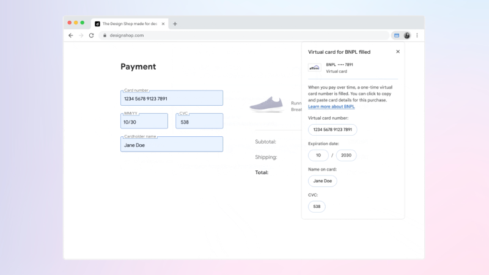The width and height of the screenshot is (489, 275).
Task: Click the Total: label
Action: 262,172
